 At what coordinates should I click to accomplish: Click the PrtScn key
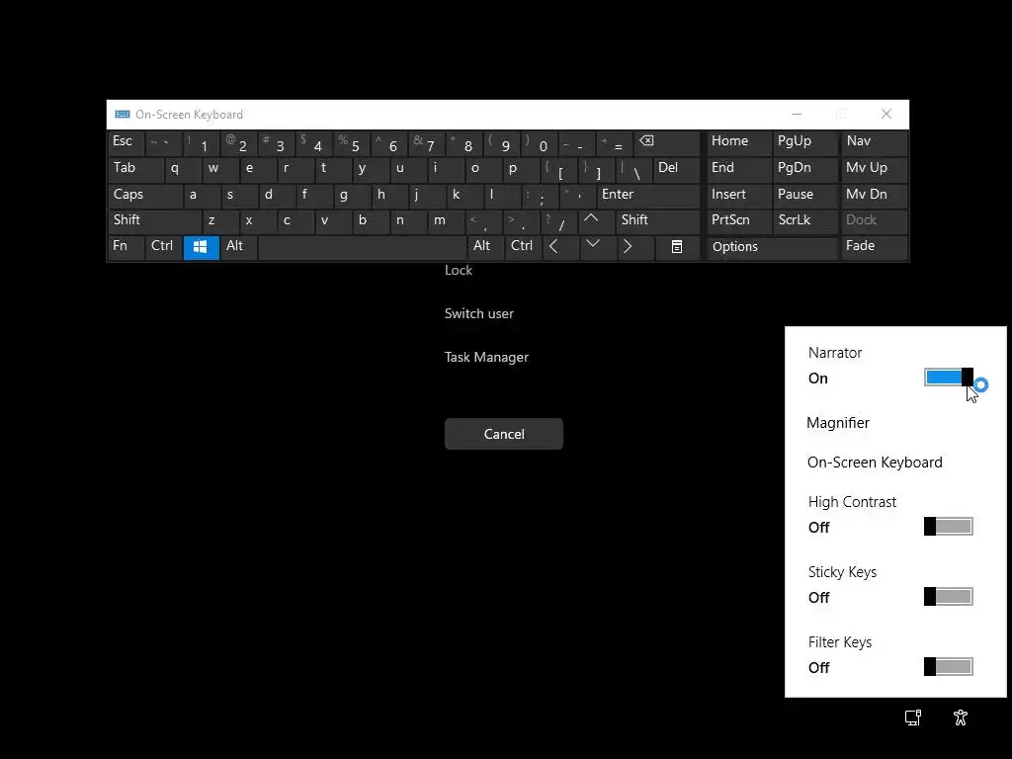tap(739, 220)
